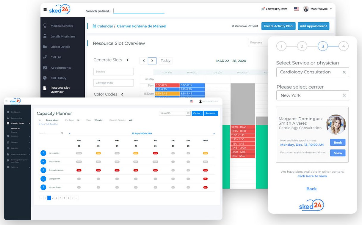The height and width of the screenshot is (225, 362).
Task: Click the Medical Centers lightbulb icon
Action: tap(45, 26)
